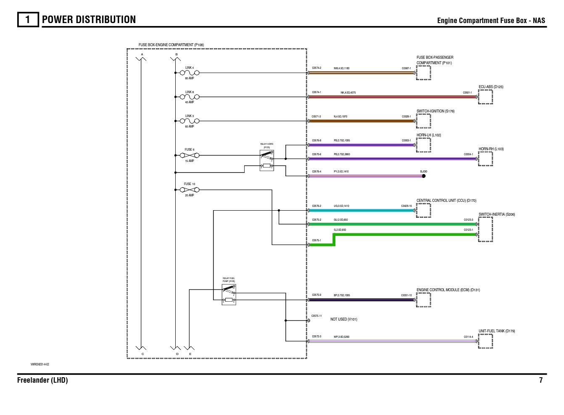The width and height of the screenshot is (564, 415).
Task: Click wire label GU,2.0D,650
Action: pyautogui.click(x=341, y=220)
